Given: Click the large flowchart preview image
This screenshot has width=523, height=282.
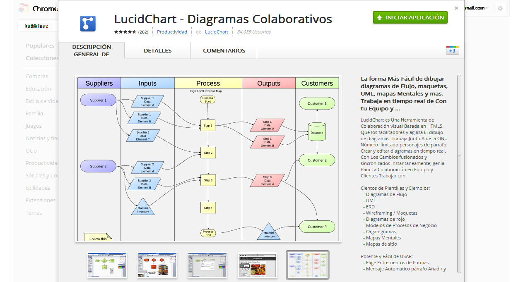Looking at the screenshot, I should (x=208, y=158).
